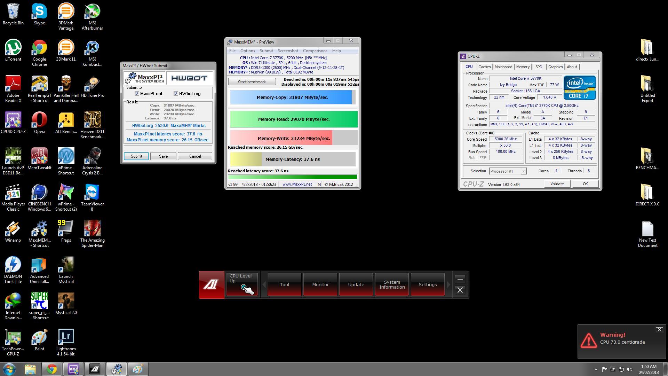This screenshot has height=376, width=668.
Task: Open the Comparisons menu in MaxxMEM
Action: click(x=315, y=51)
